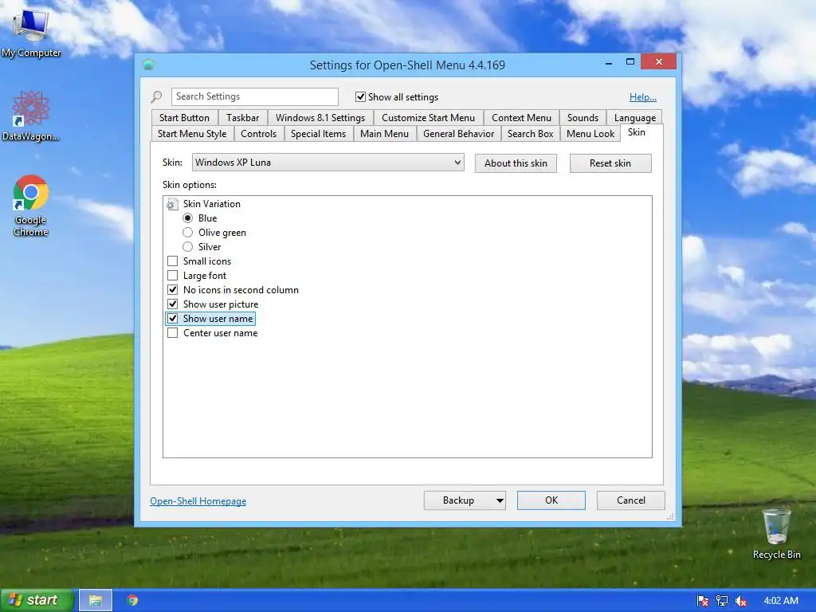
Task: Toggle Show all settings checkbox
Action: (360, 96)
